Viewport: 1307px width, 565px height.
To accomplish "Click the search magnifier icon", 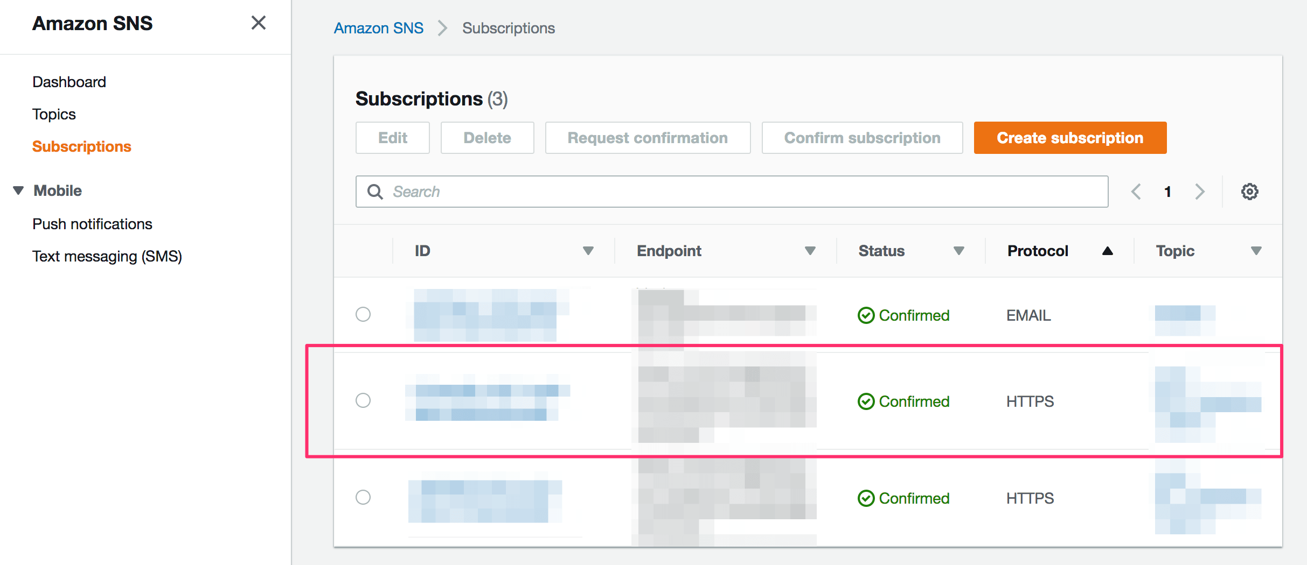I will [x=375, y=192].
